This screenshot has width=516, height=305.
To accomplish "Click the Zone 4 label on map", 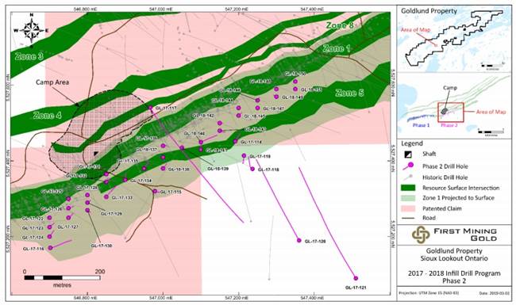I will (x=48, y=116).
